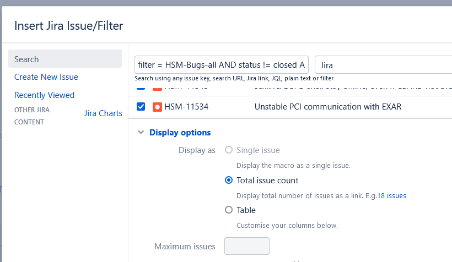Image resolution: width=452 pixels, height=262 pixels.
Task: Focus the JQL search field
Action: point(222,65)
